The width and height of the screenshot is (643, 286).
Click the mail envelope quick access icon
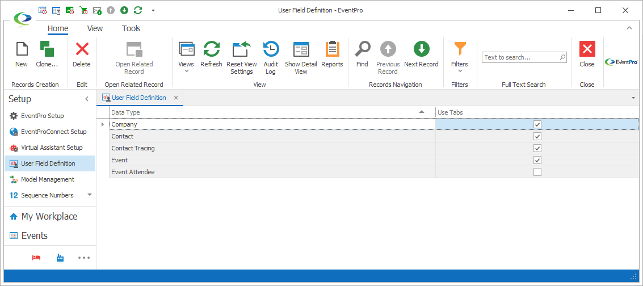pyautogui.click(x=97, y=11)
